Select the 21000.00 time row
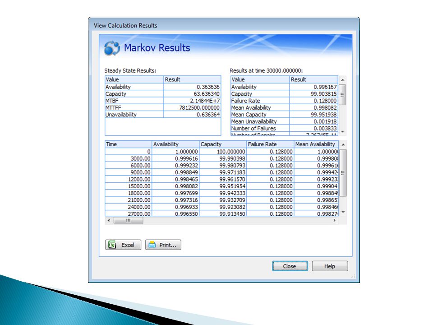This screenshot has width=433, height=325. pyautogui.click(x=222, y=200)
